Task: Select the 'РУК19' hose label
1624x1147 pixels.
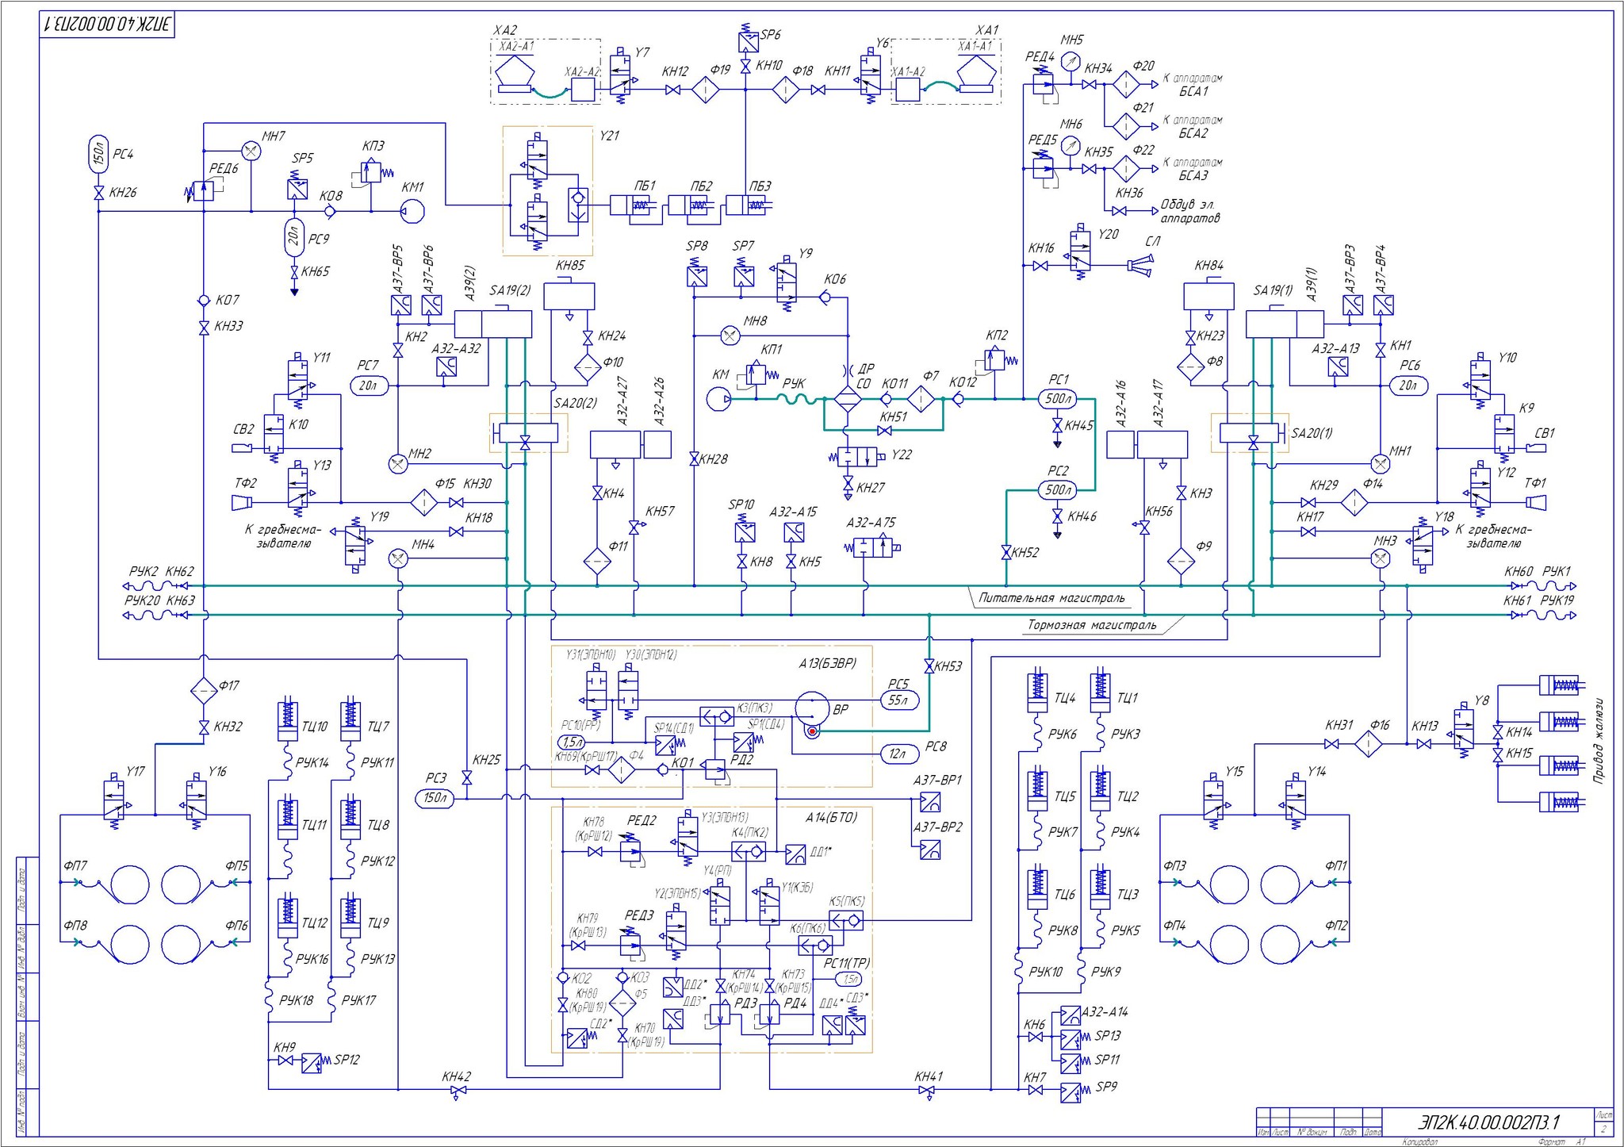Action: click(1557, 600)
